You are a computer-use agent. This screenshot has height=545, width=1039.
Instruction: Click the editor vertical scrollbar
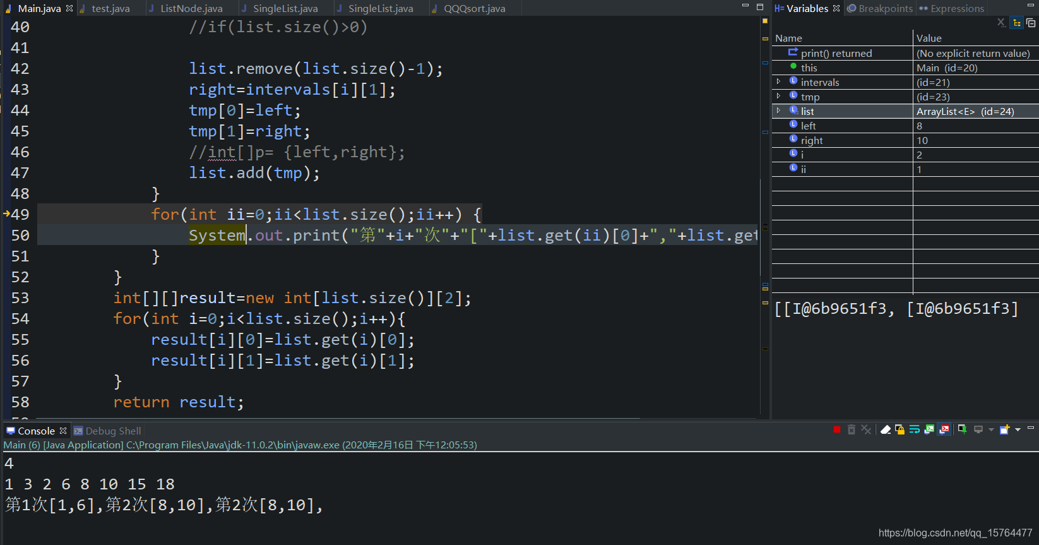coord(760,227)
